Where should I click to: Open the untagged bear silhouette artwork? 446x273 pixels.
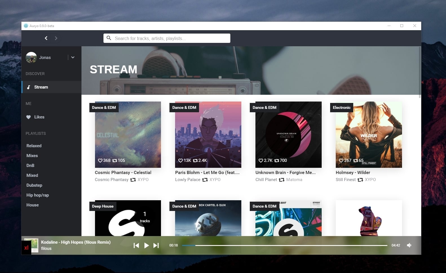point(369,218)
